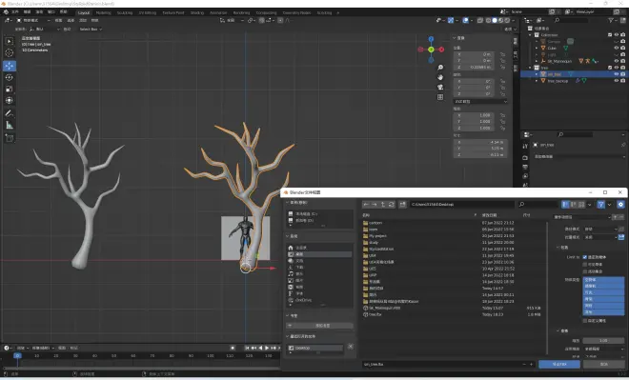Switch perspective/orthographic with the grid gizmo
The height and width of the screenshot is (380, 629).
coord(440,97)
